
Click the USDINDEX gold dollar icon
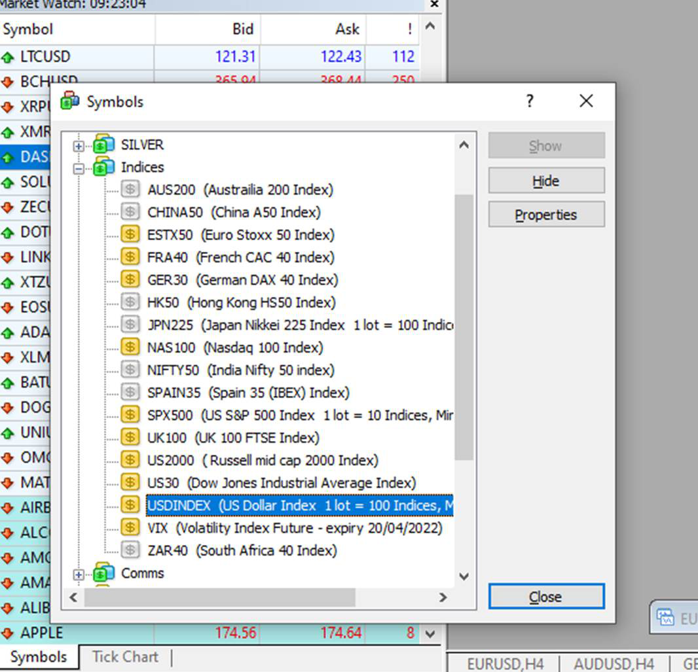(130, 505)
